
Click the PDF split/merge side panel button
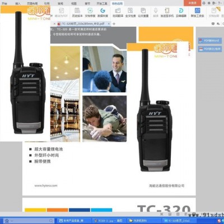(x=210, y=49)
